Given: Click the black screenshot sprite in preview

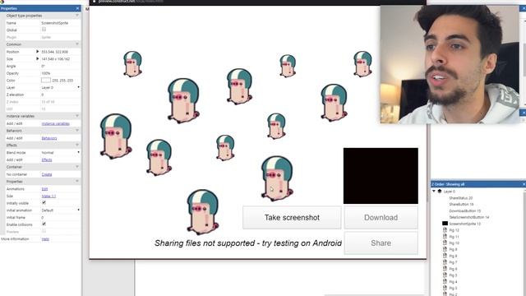Looking at the screenshot, I should tap(381, 176).
